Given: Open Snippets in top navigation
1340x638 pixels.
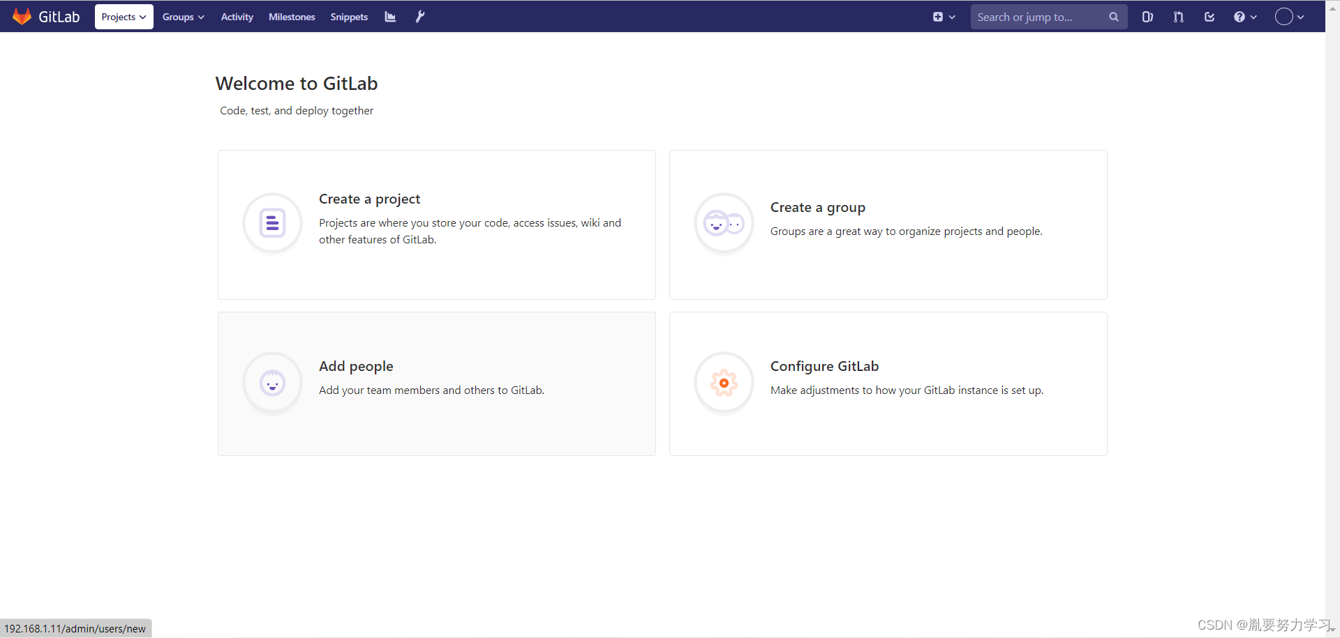Looking at the screenshot, I should [349, 17].
